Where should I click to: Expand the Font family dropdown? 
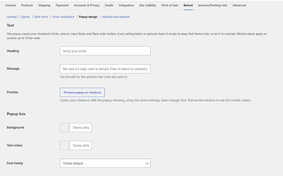click(105, 163)
